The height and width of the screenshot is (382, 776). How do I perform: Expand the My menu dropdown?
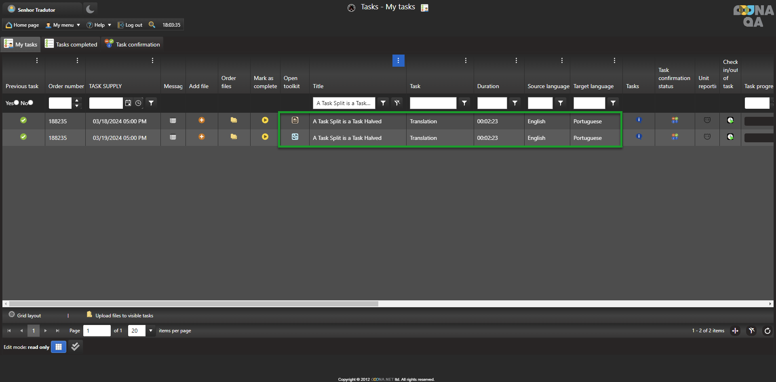click(x=63, y=25)
